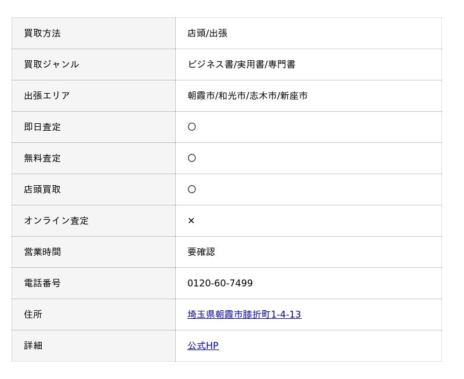Open the 埼玉県朝霞市膝折町1-4-13 address link

[244, 314]
